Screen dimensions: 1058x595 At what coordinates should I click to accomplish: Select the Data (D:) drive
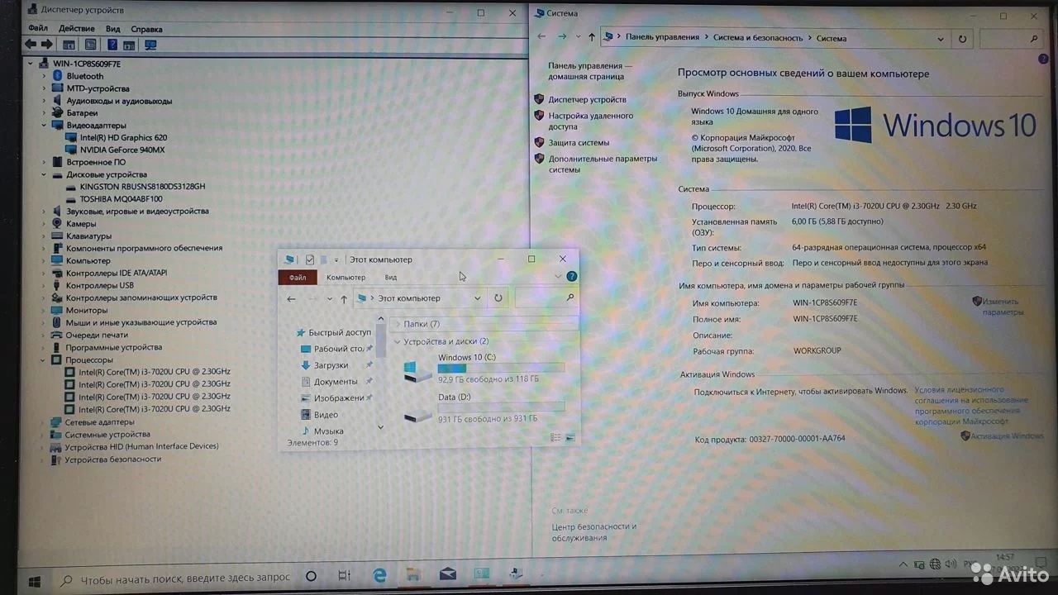click(484, 408)
